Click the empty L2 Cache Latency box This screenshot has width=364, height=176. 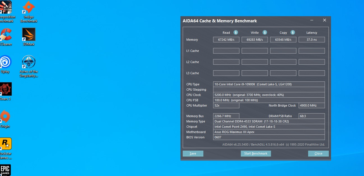(x=312, y=62)
